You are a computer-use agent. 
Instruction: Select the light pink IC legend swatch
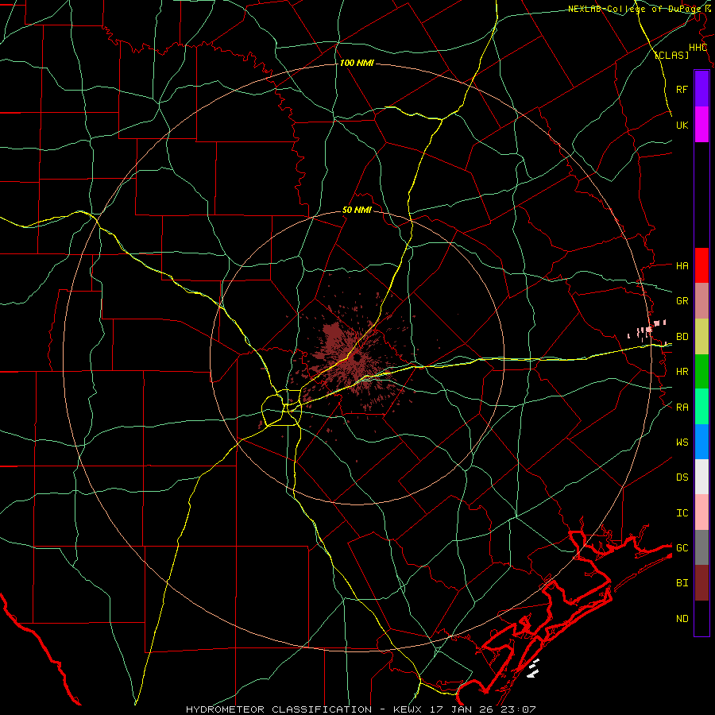(x=701, y=512)
